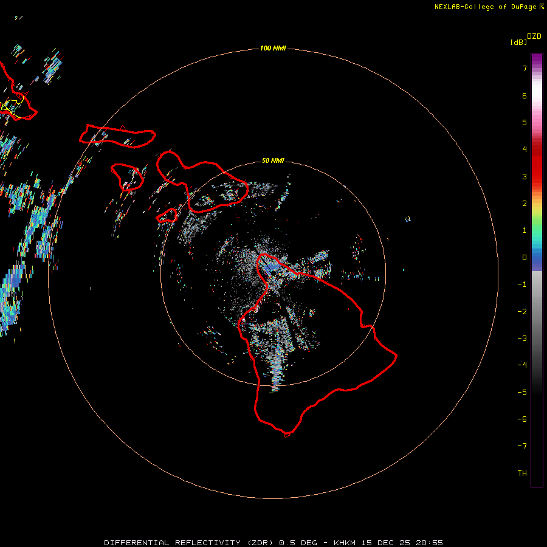Click the 7 value on the color scale
Screen dimensions: 547x547
pyautogui.click(x=525, y=68)
